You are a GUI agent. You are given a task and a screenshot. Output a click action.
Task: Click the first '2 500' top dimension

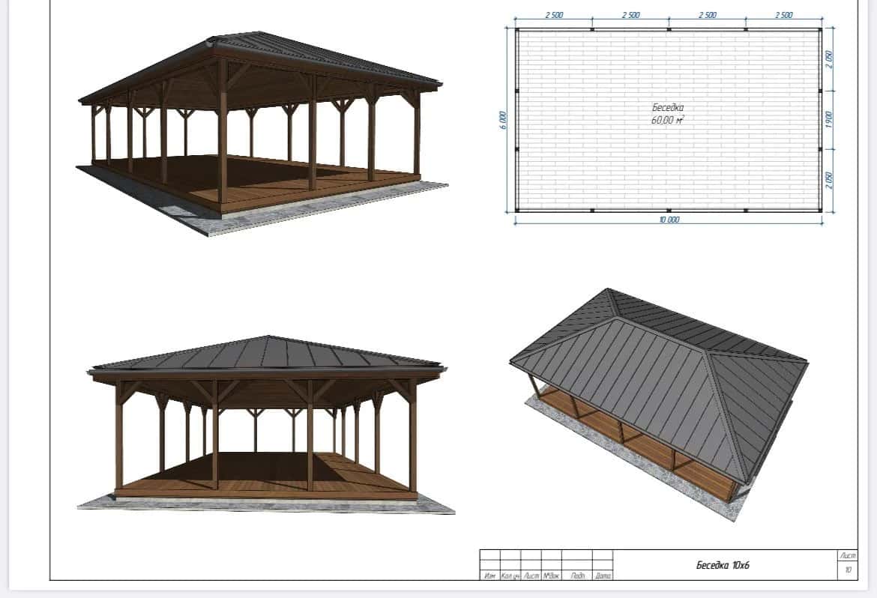click(553, 15)
